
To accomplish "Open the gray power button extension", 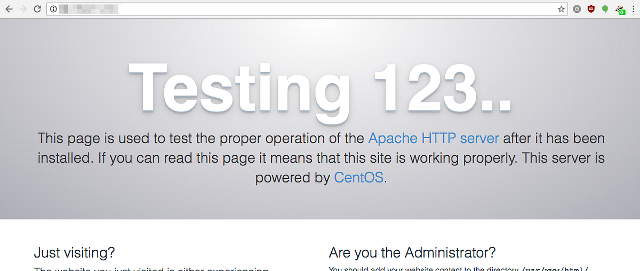I will click(x=577, y=9).
